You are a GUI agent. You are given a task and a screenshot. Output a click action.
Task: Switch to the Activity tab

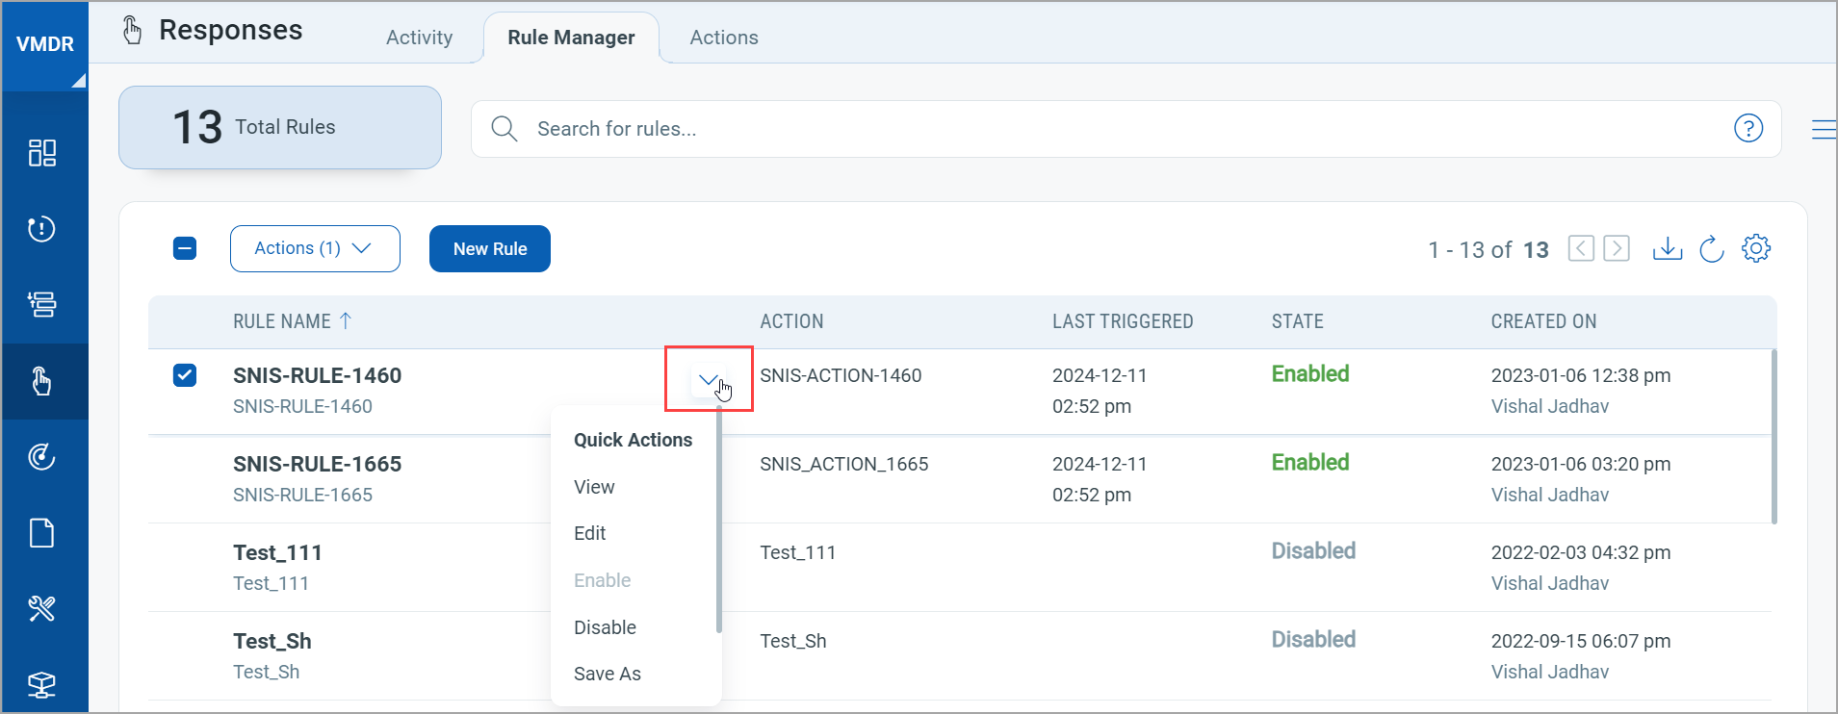(419, 38)
